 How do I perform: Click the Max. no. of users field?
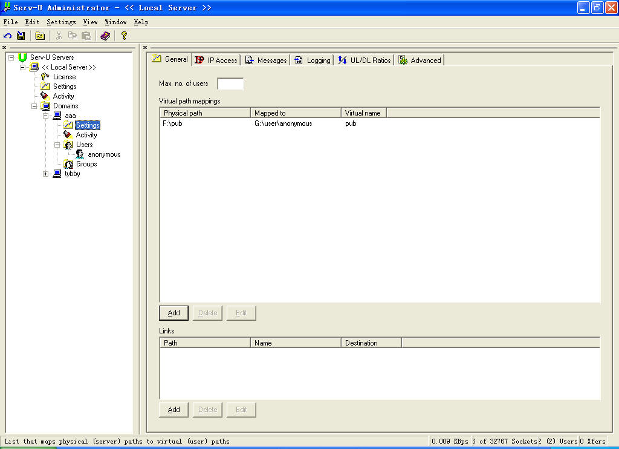[x=230, y=84]
